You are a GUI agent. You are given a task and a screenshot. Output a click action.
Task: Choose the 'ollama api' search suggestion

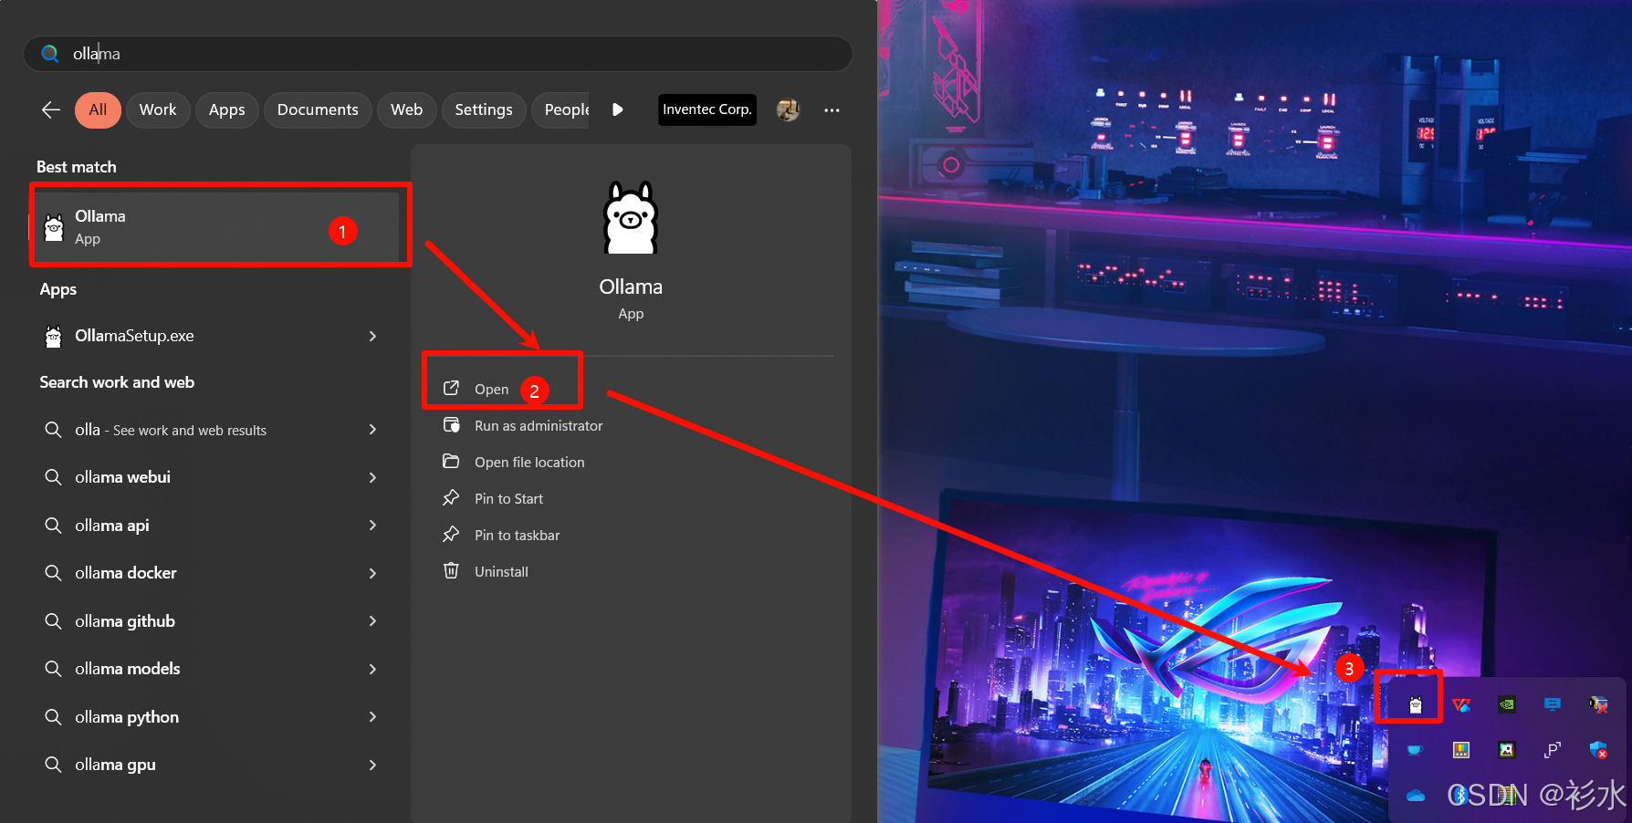click(x=111, y=526)
